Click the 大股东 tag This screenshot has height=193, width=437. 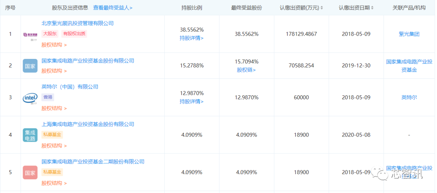click(50, 34)
